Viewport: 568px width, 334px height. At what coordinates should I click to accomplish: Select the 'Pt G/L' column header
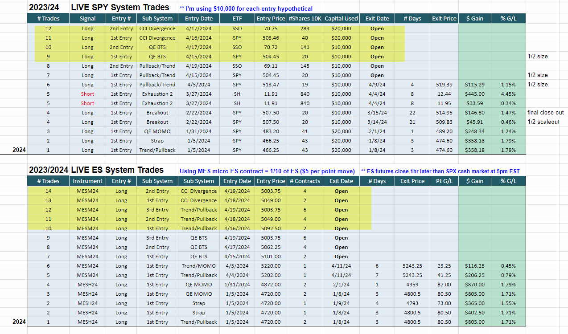click(444, 181)
